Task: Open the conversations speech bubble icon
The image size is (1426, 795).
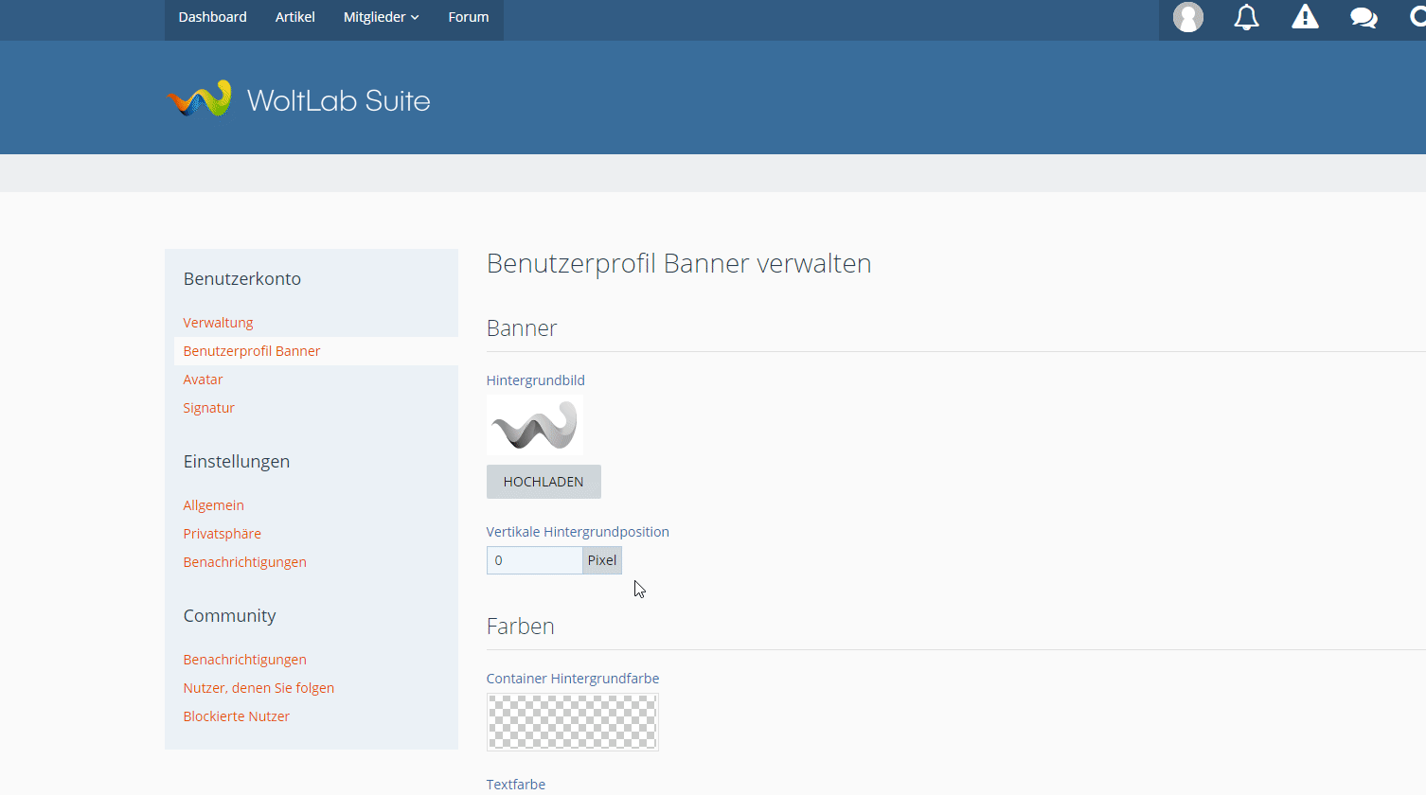Action: (x=1364, y=17)
